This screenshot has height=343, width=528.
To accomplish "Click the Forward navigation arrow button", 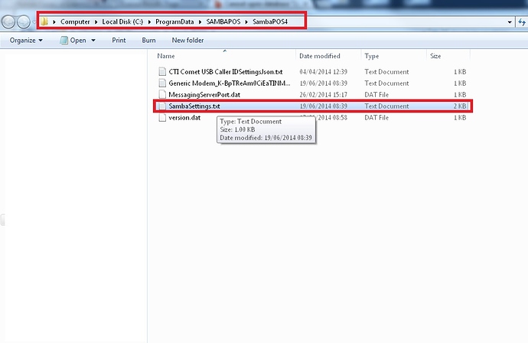I will [x=24, y=22].
